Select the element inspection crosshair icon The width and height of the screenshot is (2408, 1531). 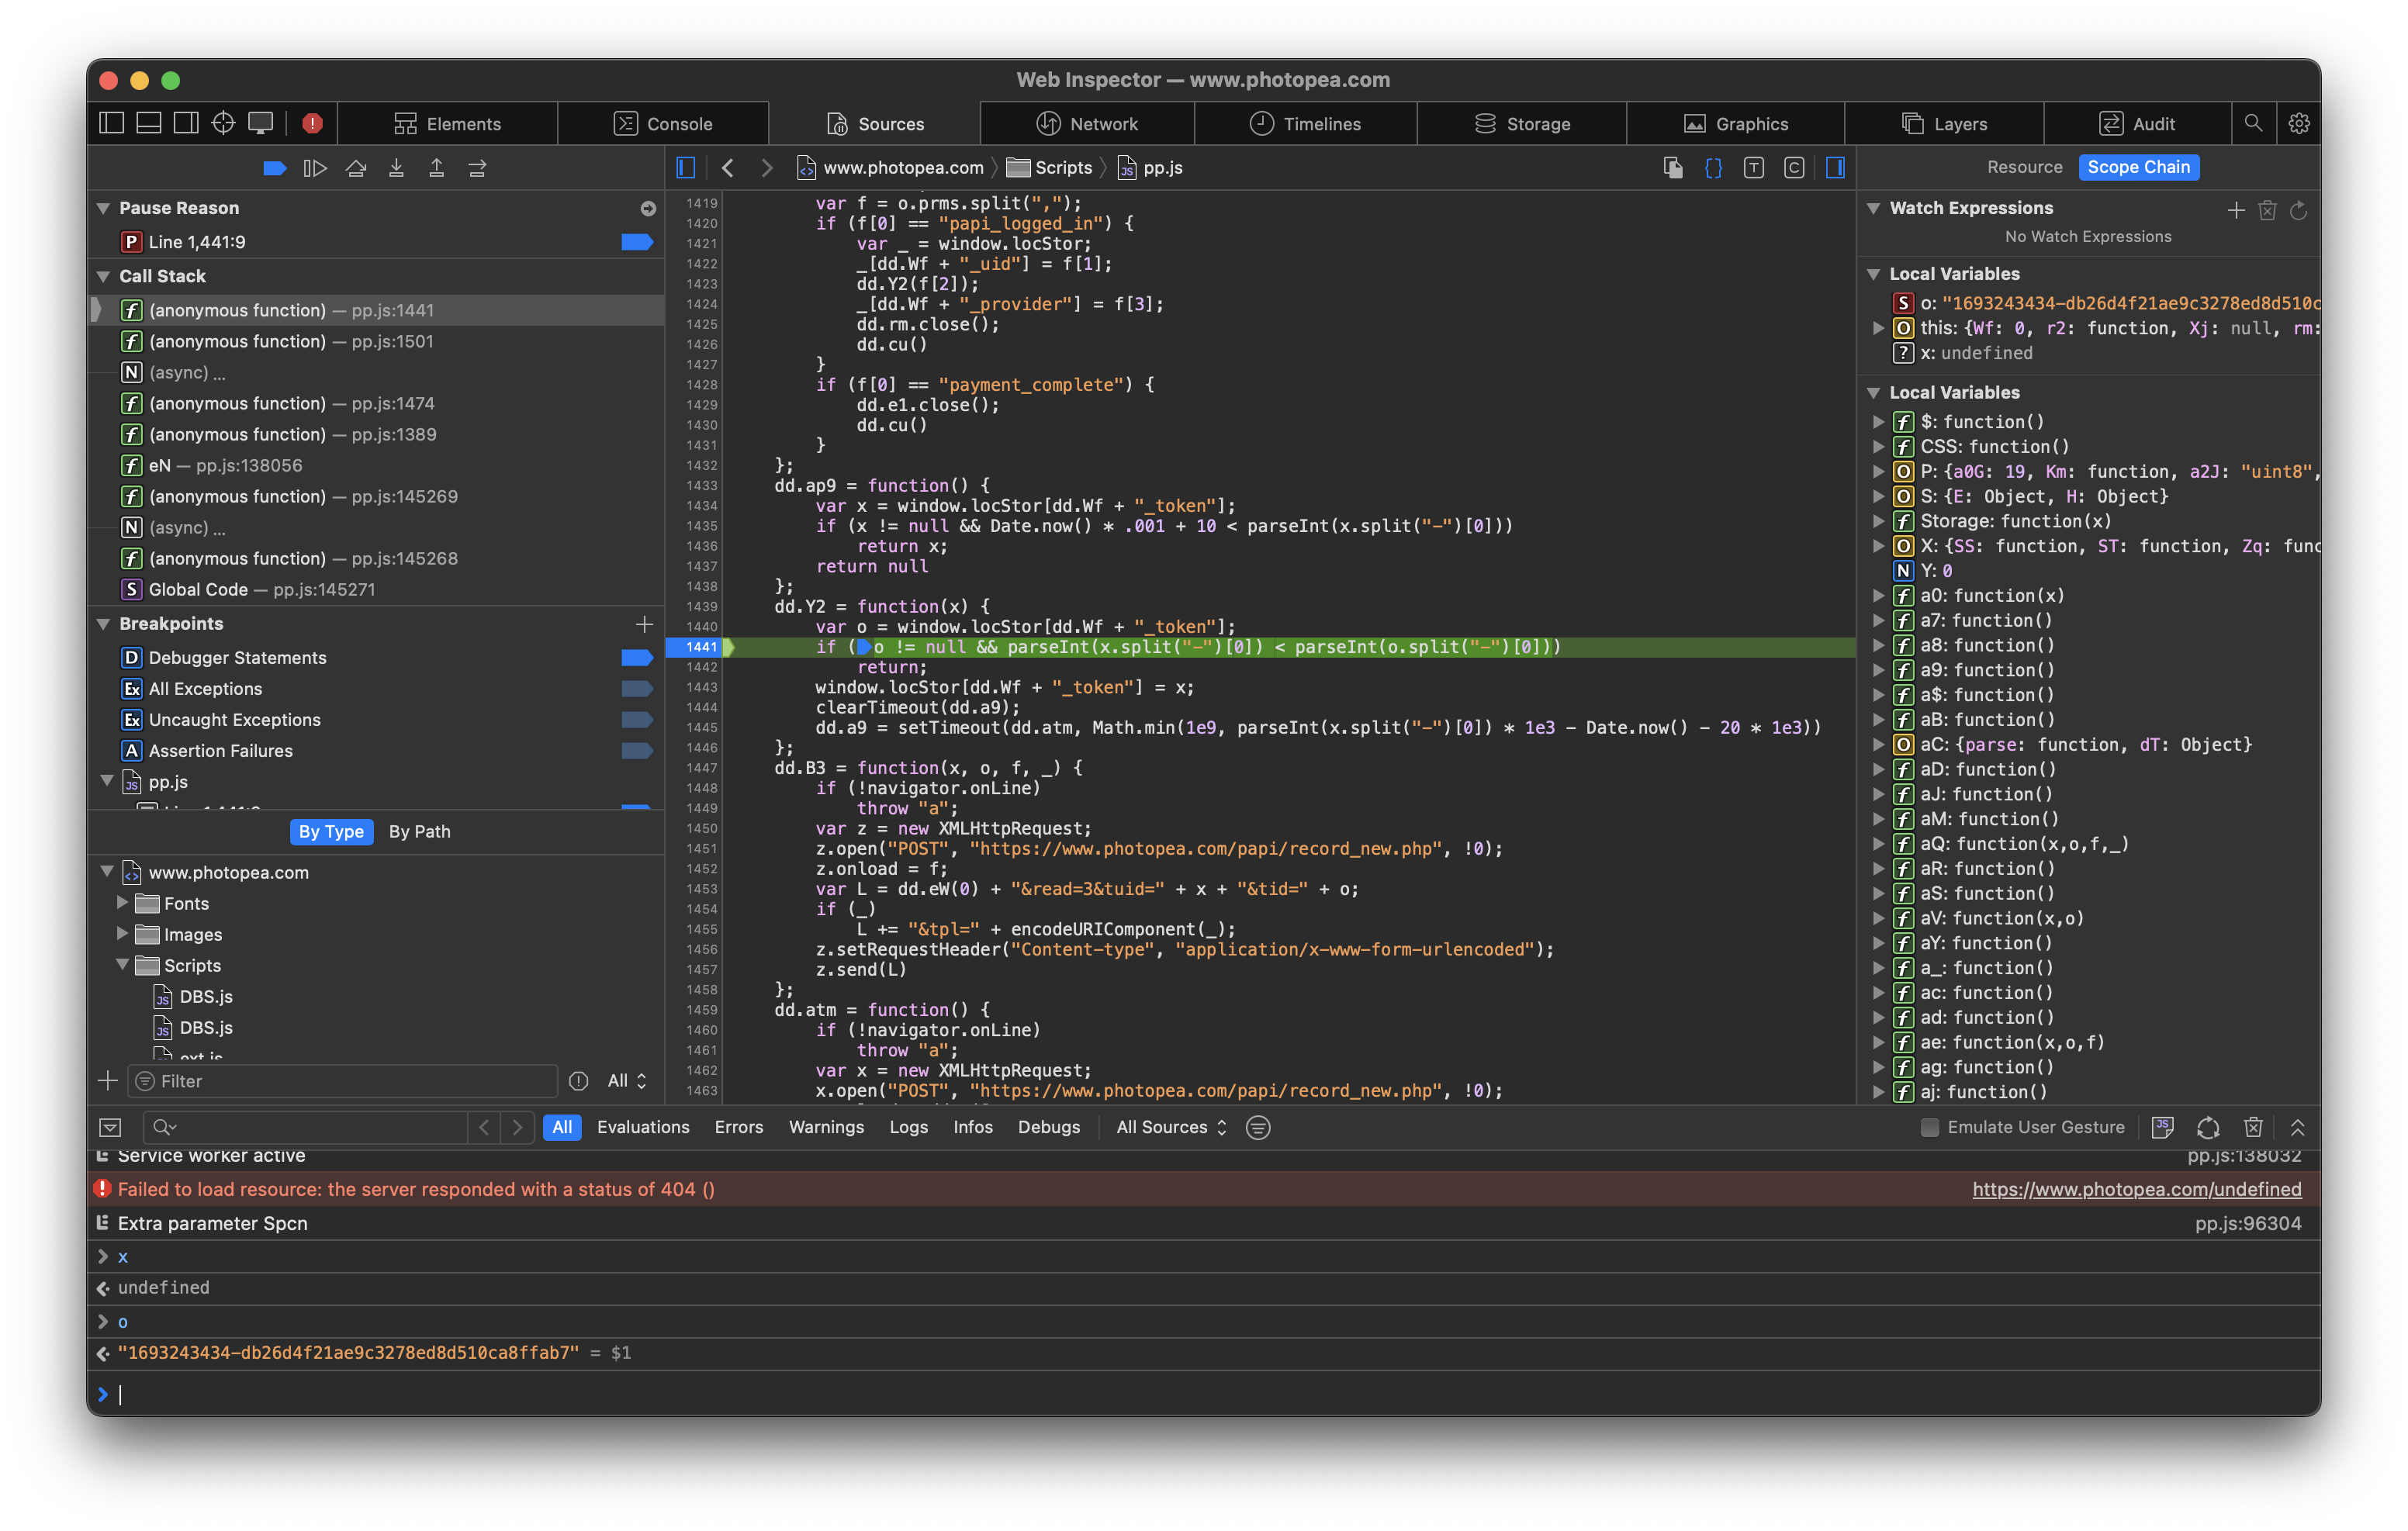(x=223, y=122)
